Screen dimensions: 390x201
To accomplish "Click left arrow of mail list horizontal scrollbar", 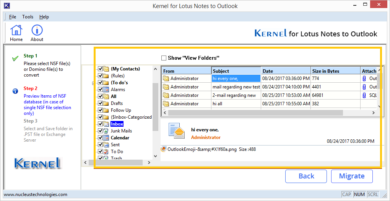I will [x=164, y=113].
